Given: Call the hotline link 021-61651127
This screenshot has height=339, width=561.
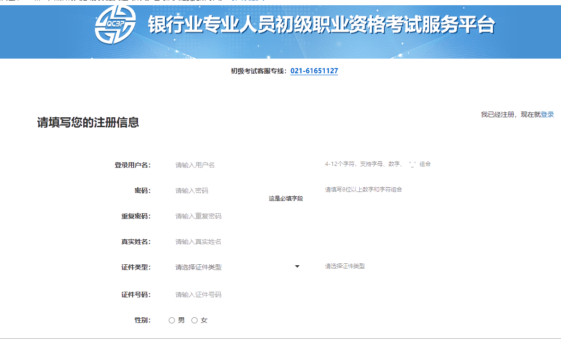Looking at the screenshot, I should click(x=314, y=71).
